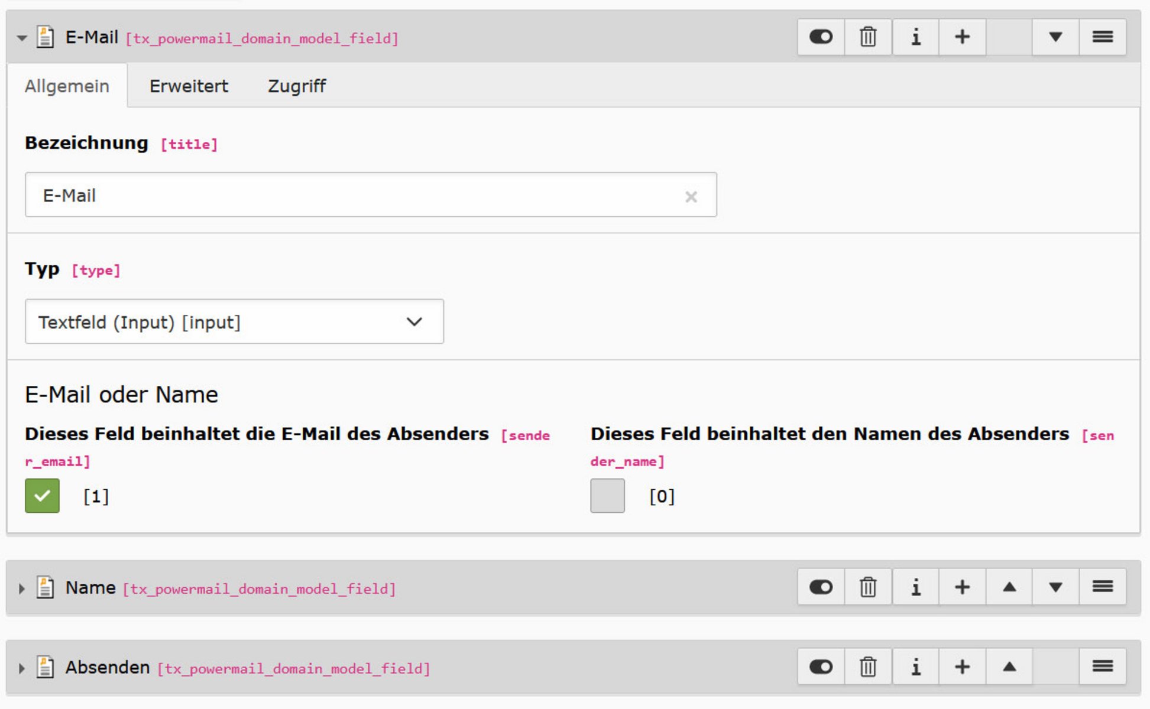1150x709 pixels.
Task: Clear the Bezeichnung input with the X
Action: click(x=691, y=197)
